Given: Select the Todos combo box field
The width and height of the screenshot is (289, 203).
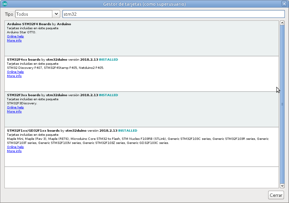Looking at the screenshot, I should [x=38, y=14].
